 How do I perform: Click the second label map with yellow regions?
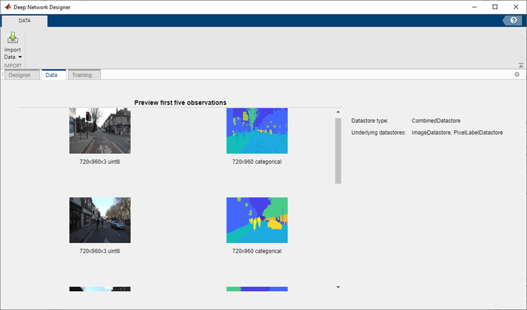click(257, 220)
